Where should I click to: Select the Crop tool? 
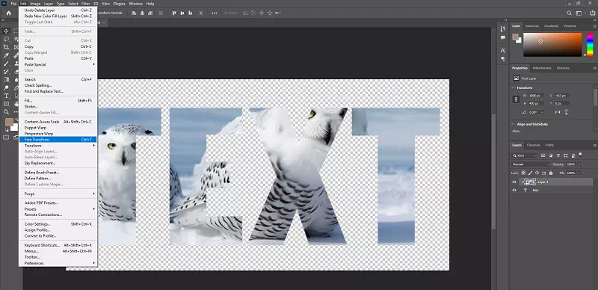coord(7,47)
